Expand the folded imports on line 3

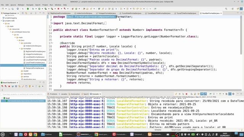click(x=53, y=23)
